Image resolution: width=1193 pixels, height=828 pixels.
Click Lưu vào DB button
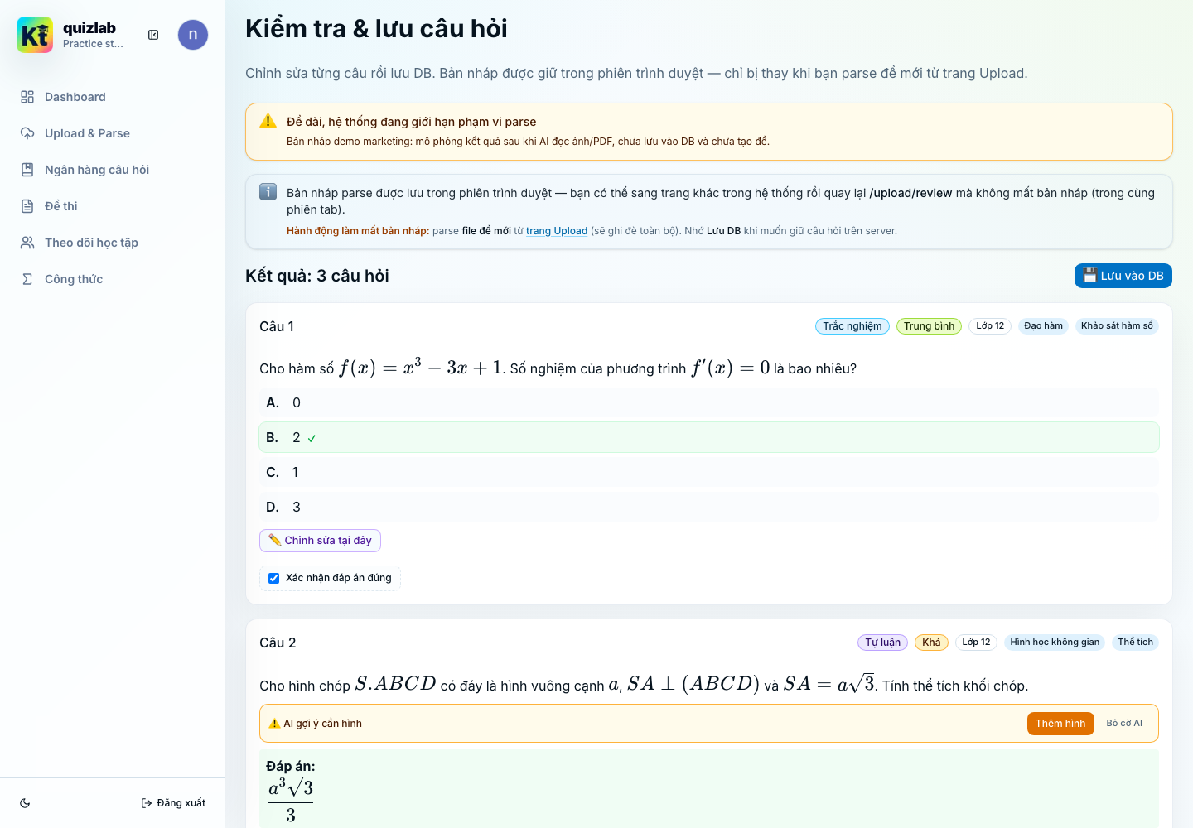(1123, 276)
